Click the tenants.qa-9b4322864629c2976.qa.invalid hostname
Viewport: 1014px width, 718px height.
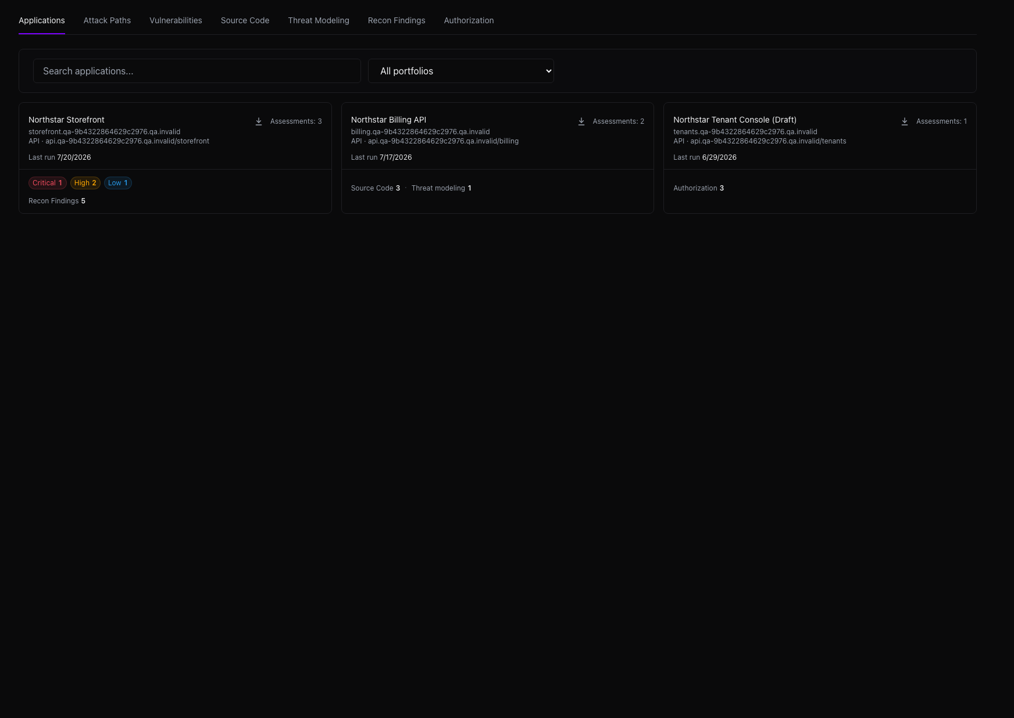(745, 132)
